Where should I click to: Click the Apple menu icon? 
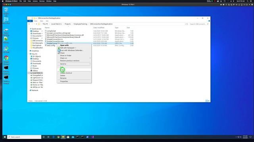pos(3,1)
